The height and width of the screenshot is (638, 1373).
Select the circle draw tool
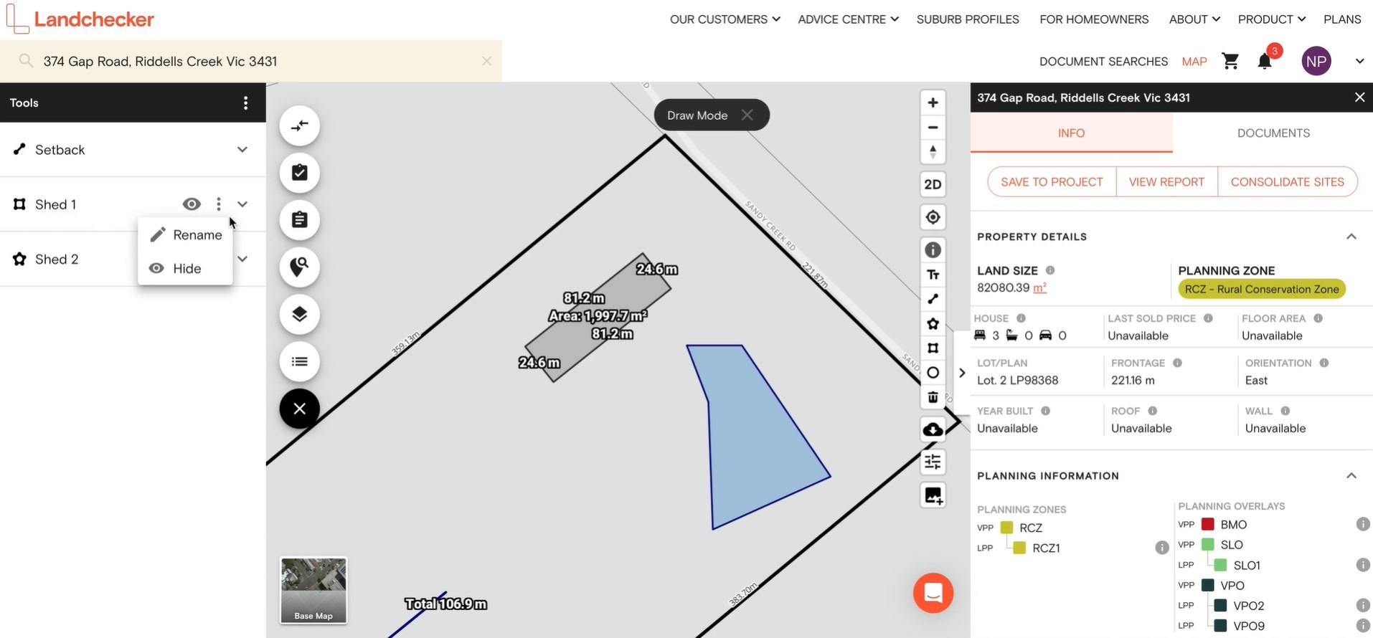933,373
